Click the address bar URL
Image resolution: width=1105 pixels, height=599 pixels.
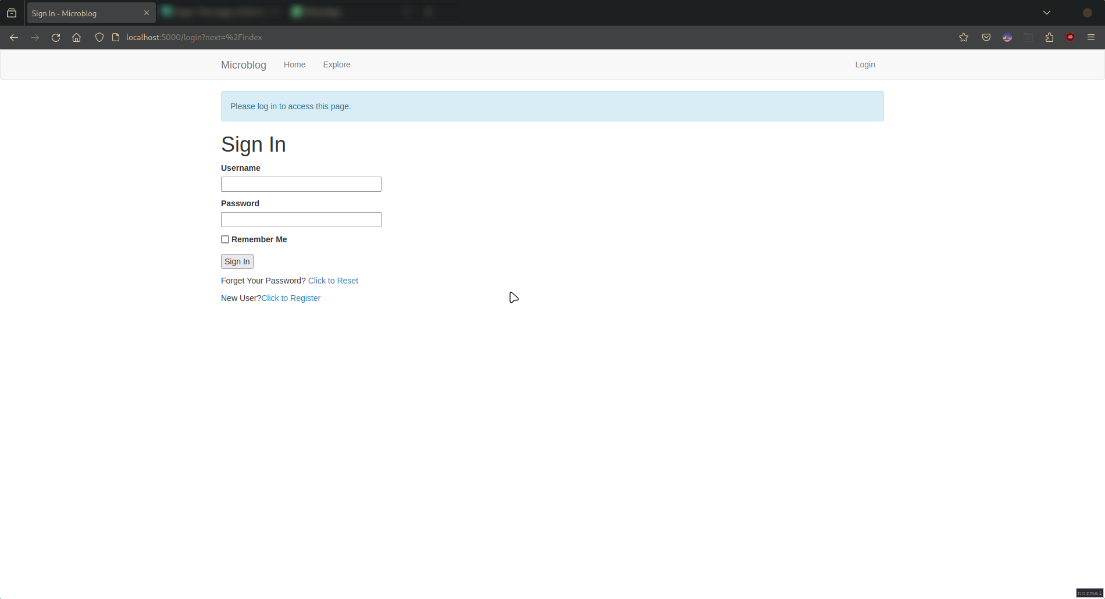[x=194, y=37]
